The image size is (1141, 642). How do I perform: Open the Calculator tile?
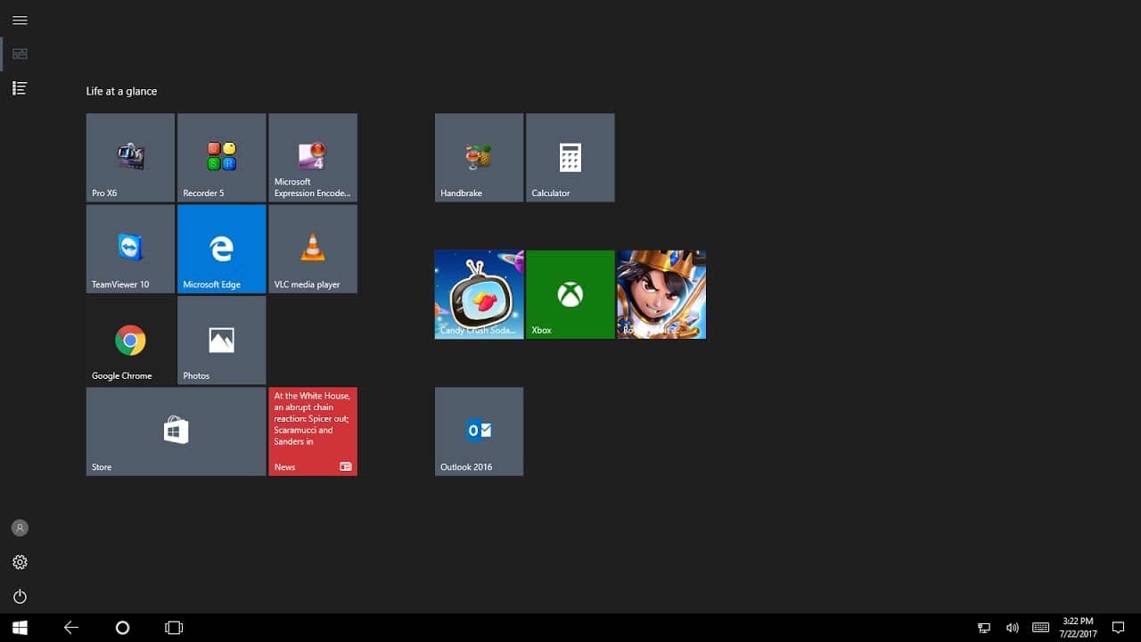coord(570,157)
